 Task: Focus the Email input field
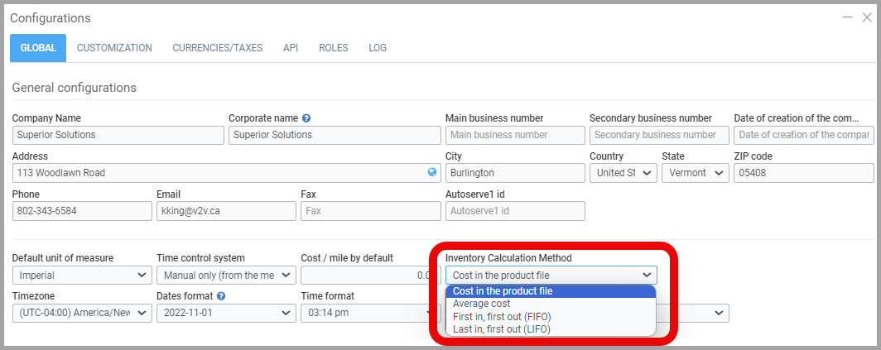click(x=225, y=211)
